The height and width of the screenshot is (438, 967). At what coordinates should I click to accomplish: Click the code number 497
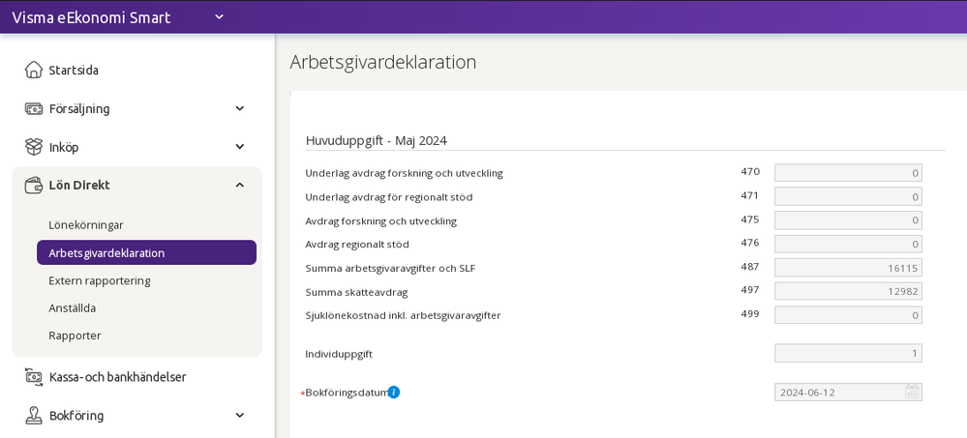coord(750,289)
